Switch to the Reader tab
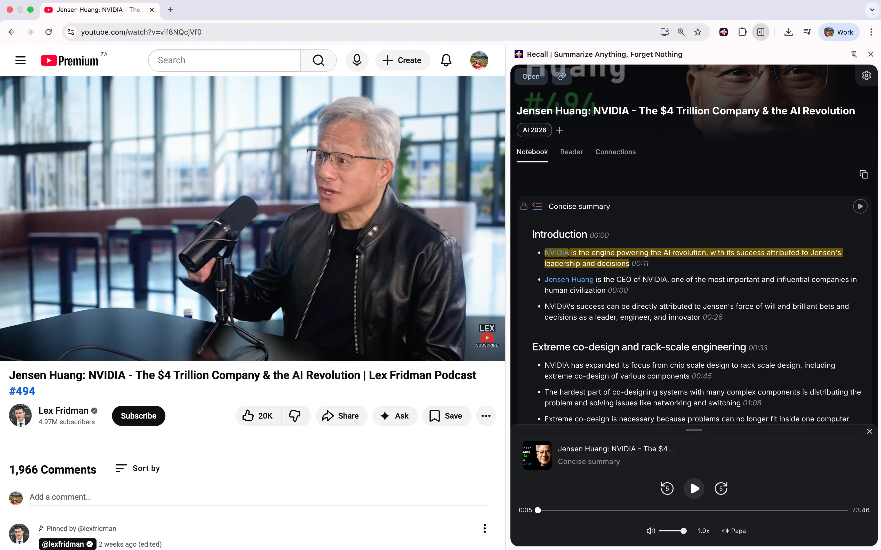Viewport: 881px width, 550px height. point(571,152)
